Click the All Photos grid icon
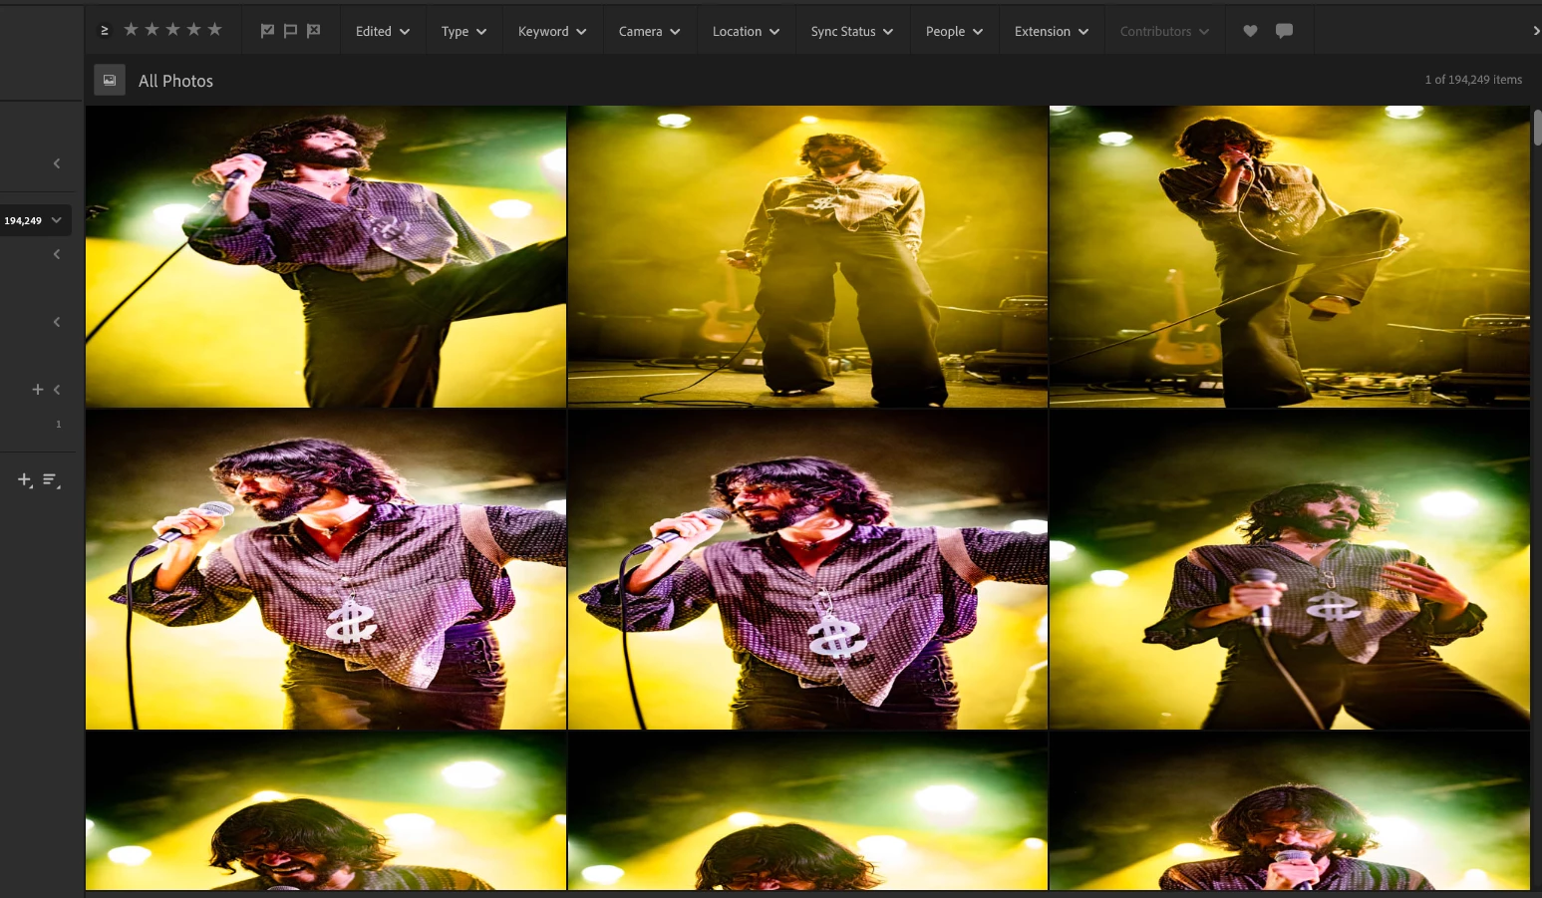 (110, 80)
